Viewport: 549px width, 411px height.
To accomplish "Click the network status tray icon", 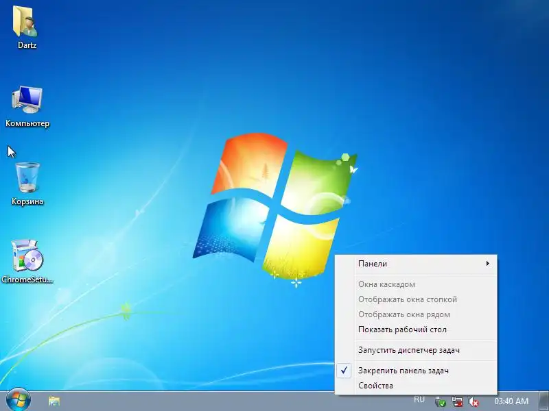I will 457,402.
